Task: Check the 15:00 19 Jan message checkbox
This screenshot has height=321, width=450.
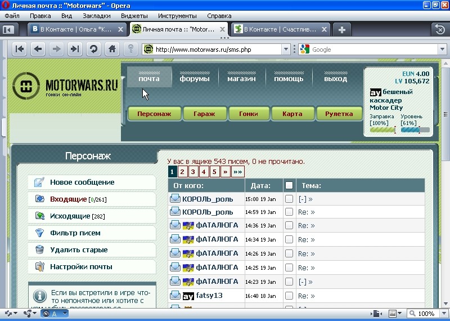Action: [x=289, y=199]
